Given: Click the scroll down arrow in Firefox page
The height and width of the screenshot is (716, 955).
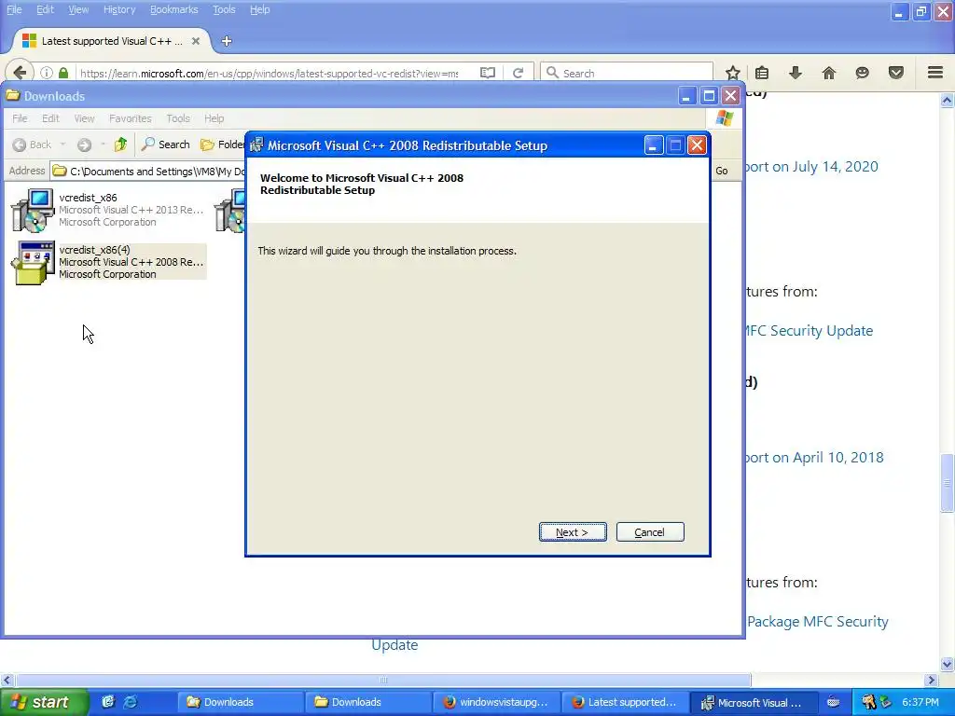Looking at the screenshot, I should tap(947, 664).
